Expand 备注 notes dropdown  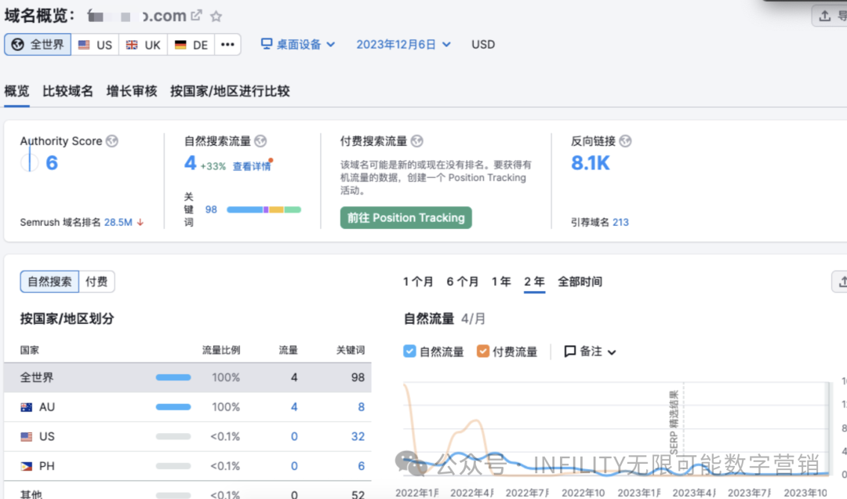coord(590,351)
